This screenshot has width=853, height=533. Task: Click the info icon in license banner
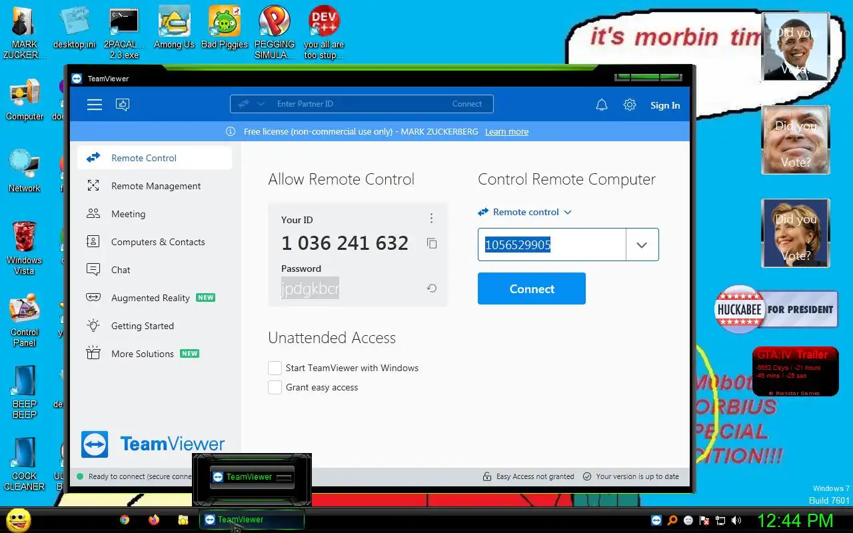click(x=231, y=132)
